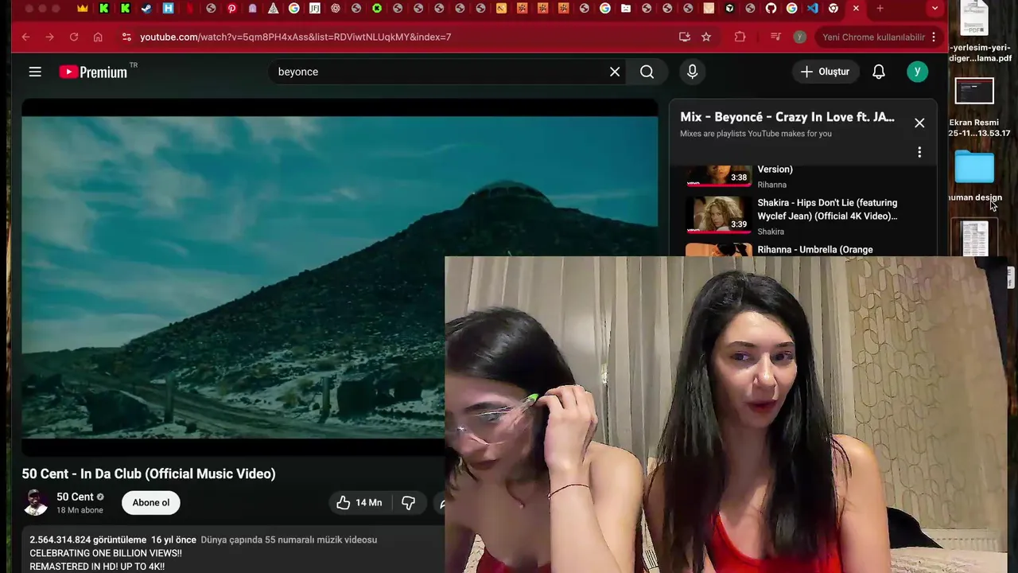Open Chrome profile avatar in toolbar
The height and width of the screenshot is (573, 1018).
pos(800,37)
